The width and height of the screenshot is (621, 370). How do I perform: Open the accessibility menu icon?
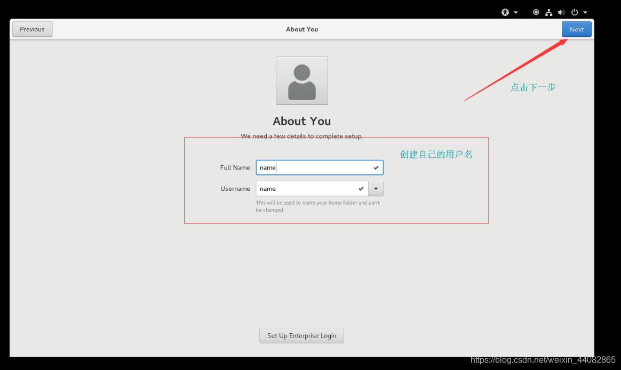[x=505, y=12]
